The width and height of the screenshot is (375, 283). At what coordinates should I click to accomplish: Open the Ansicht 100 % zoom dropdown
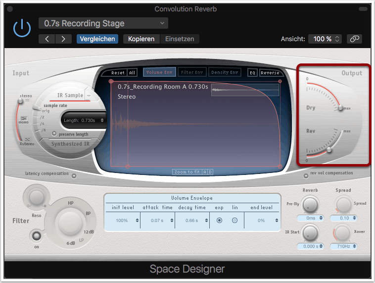click(x=325, y=39)
